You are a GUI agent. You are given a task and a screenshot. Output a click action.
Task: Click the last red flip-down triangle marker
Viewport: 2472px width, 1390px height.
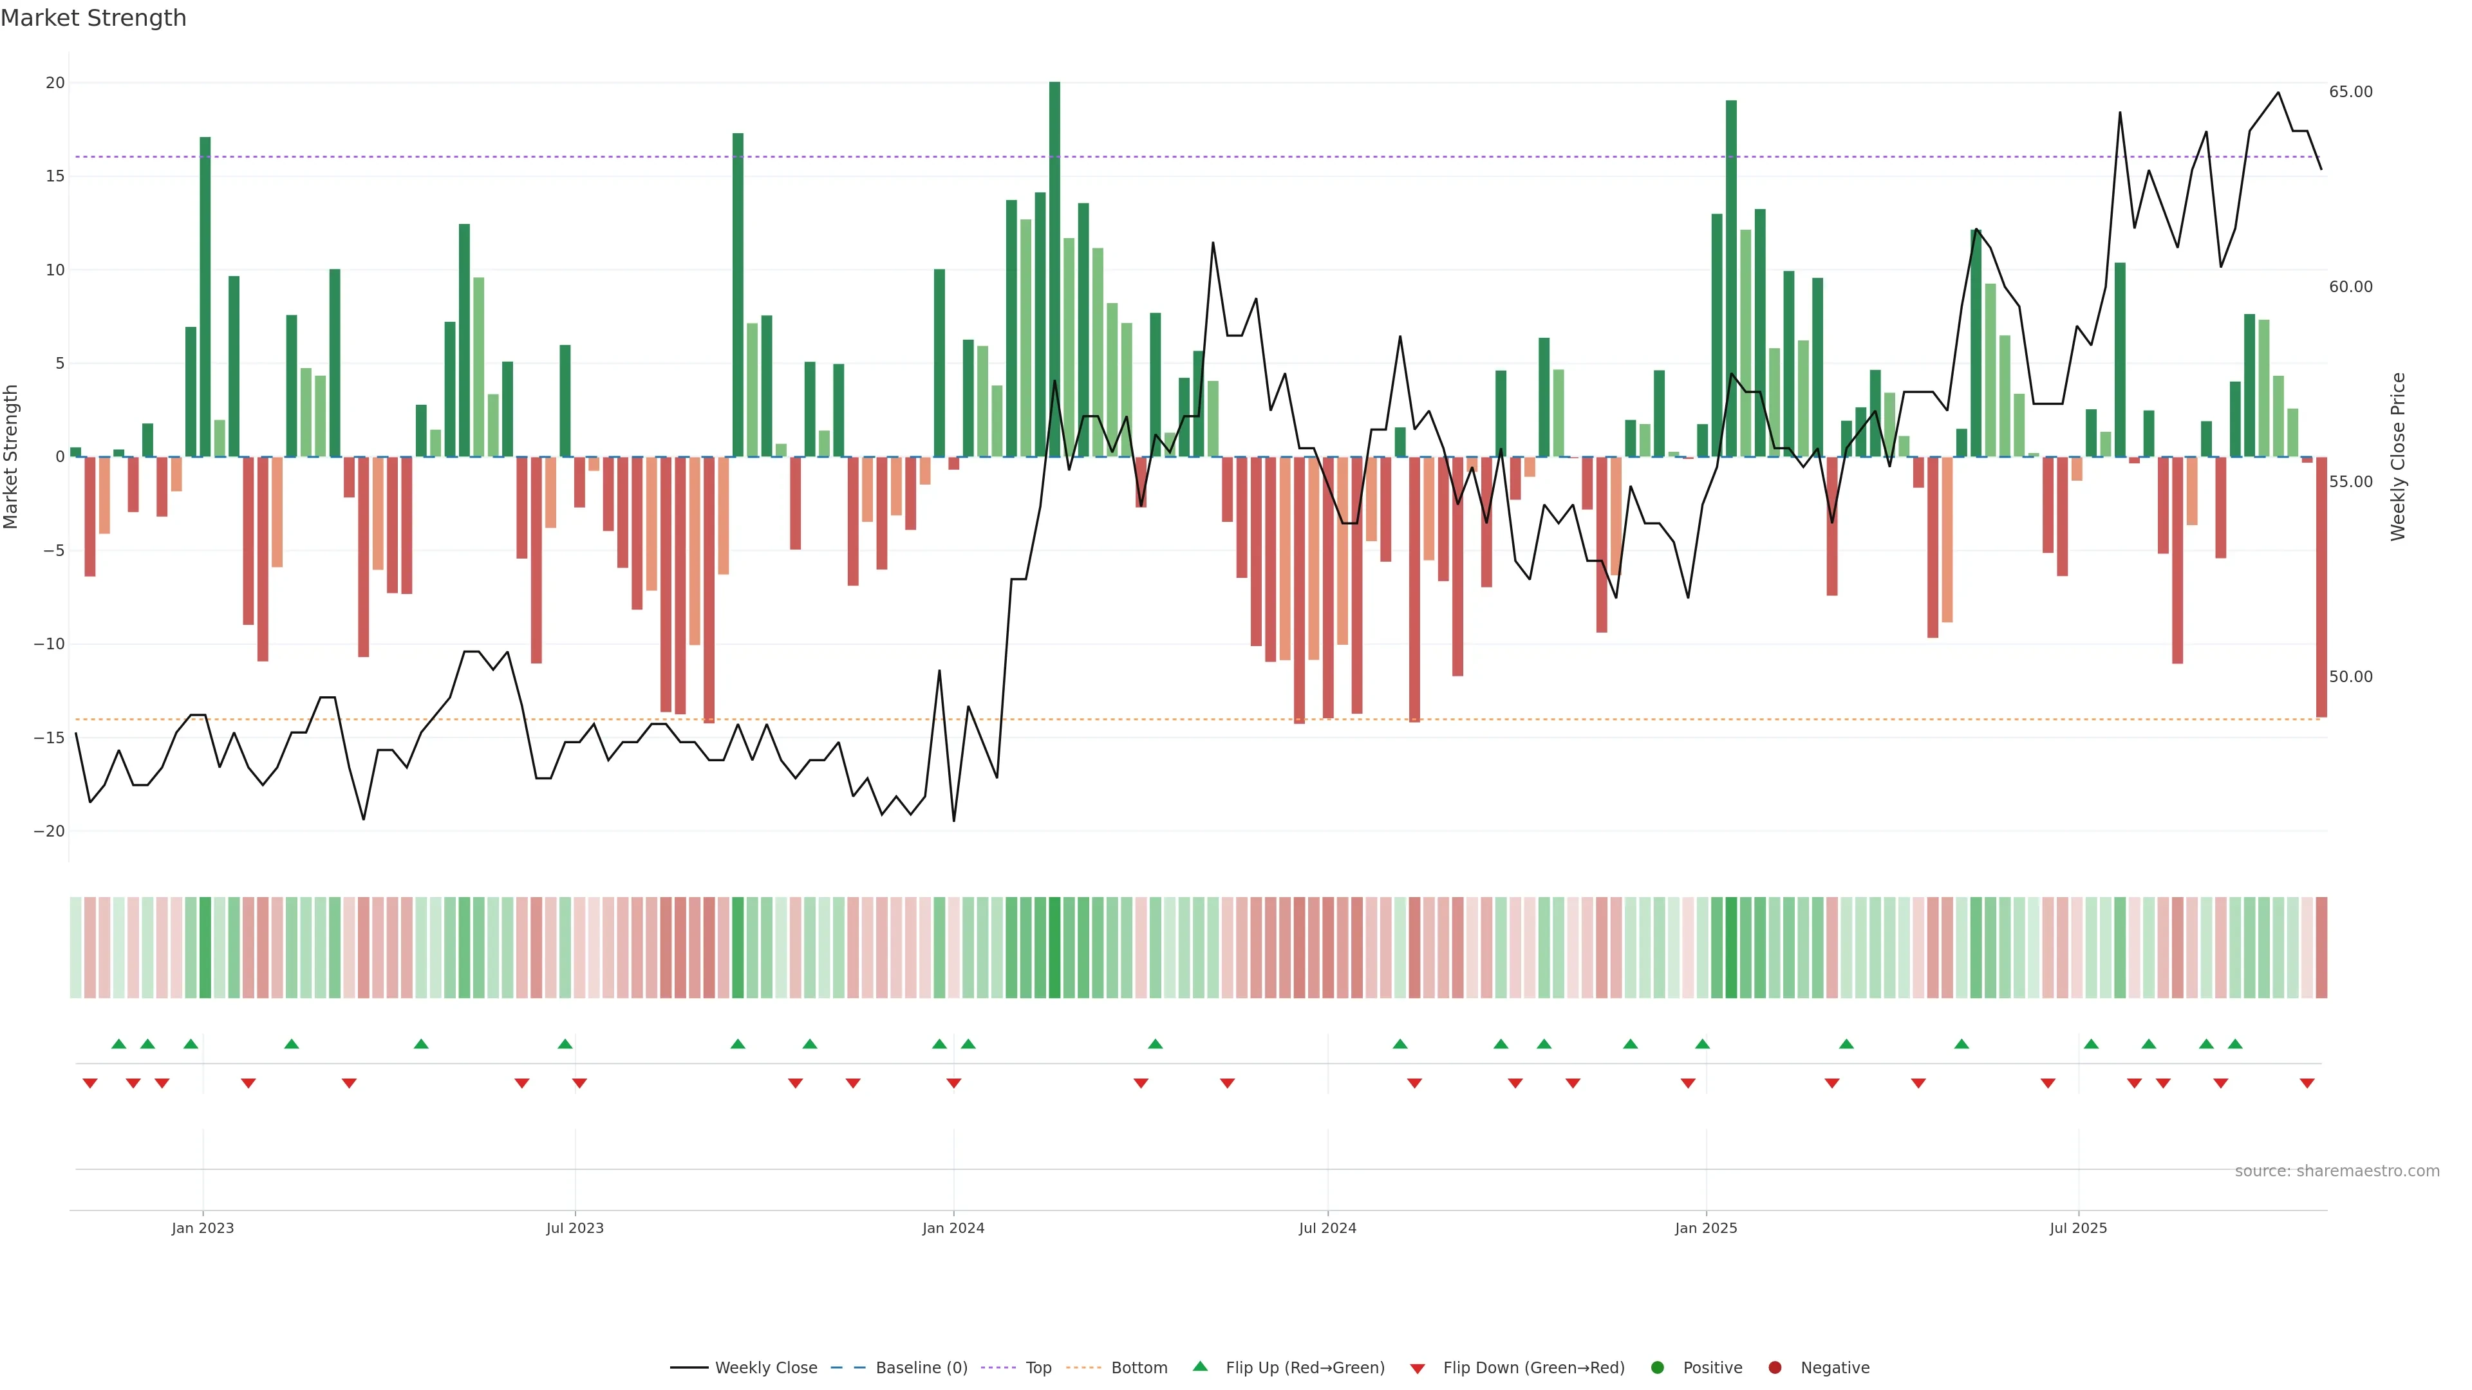2307,1083
